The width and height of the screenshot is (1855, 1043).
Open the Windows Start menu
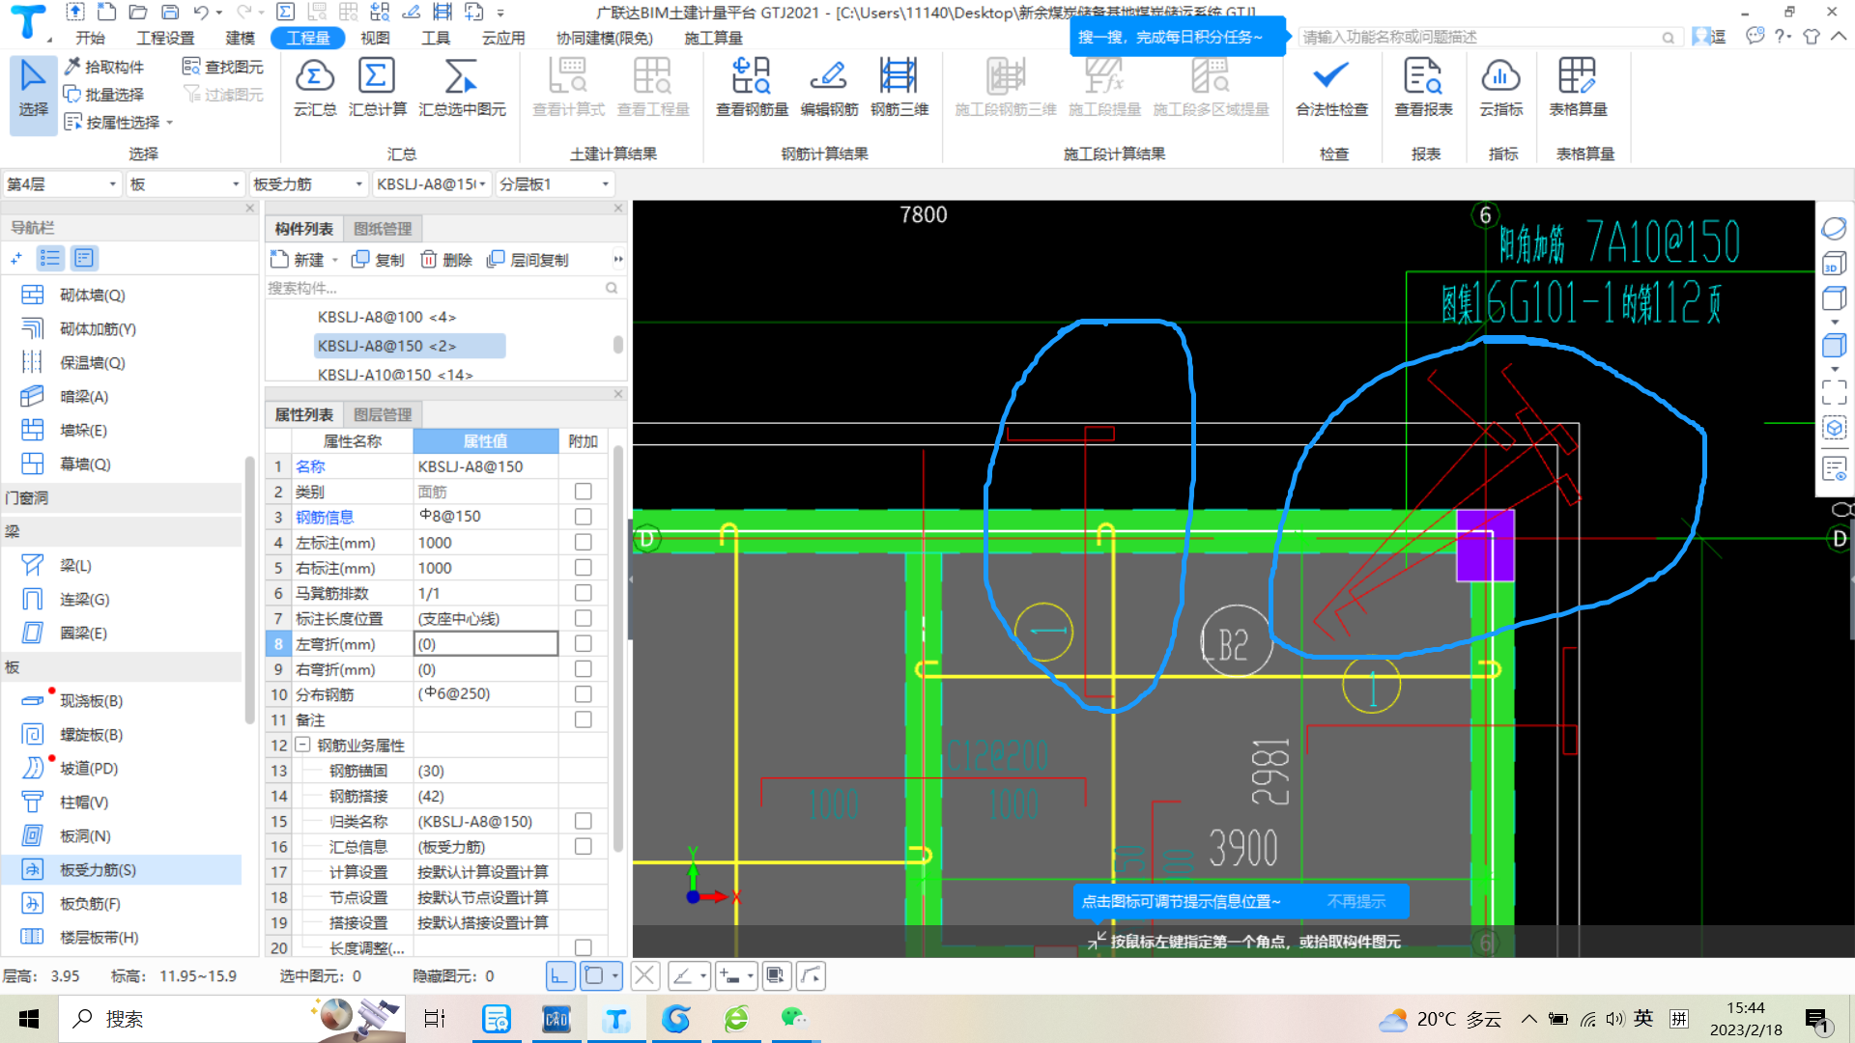[29, 1019]
